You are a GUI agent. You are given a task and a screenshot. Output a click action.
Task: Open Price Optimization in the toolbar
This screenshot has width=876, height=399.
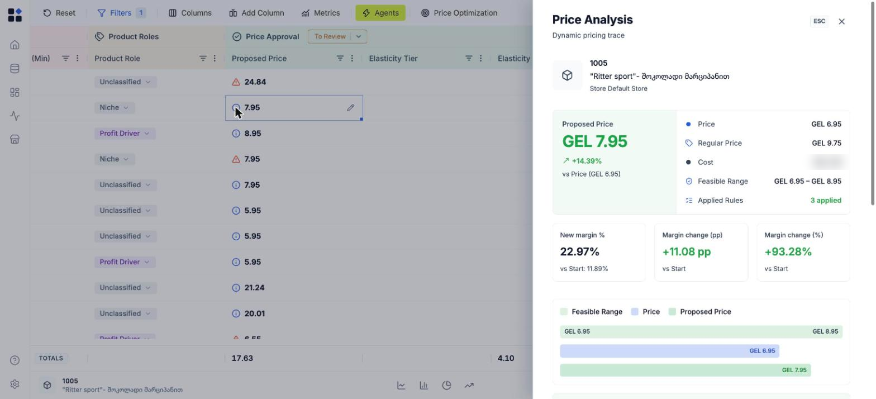[x=459, y=13]
